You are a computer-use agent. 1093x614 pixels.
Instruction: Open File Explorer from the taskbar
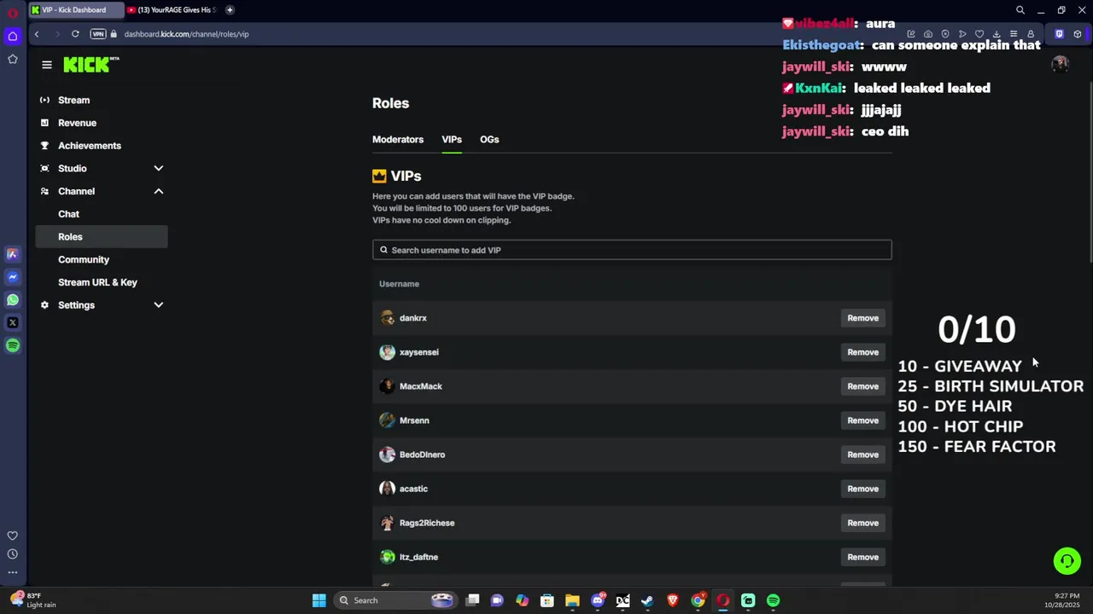tap(572, 600)
